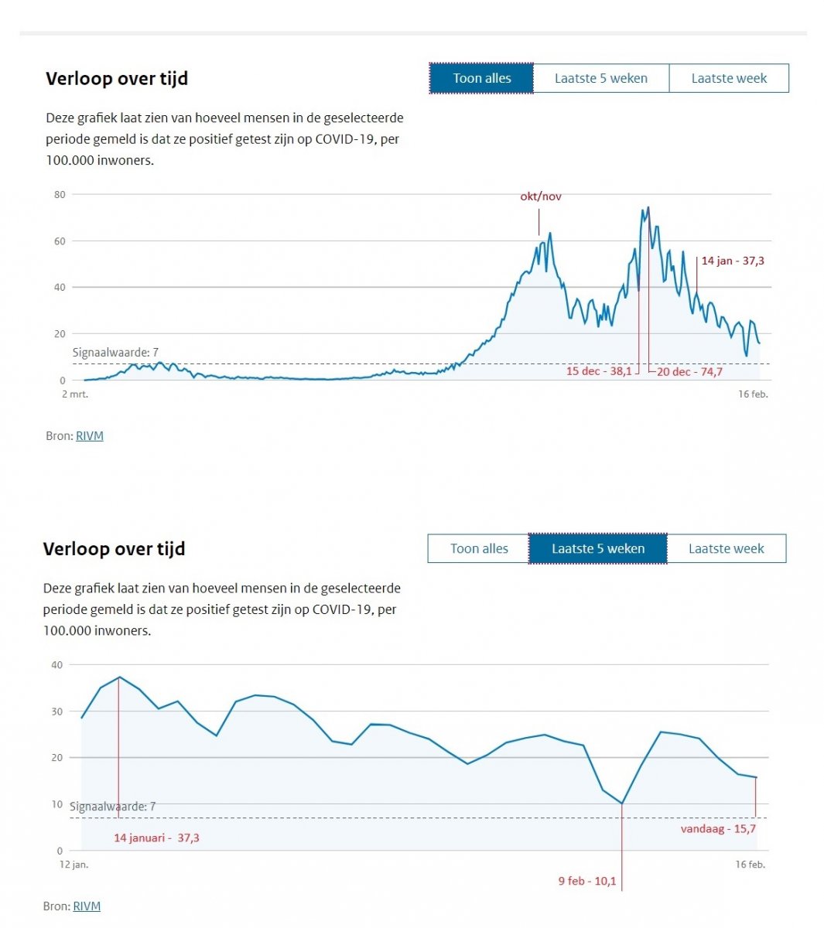Click the 20 dec - 74,7 annotation

[x=689, y=372]
